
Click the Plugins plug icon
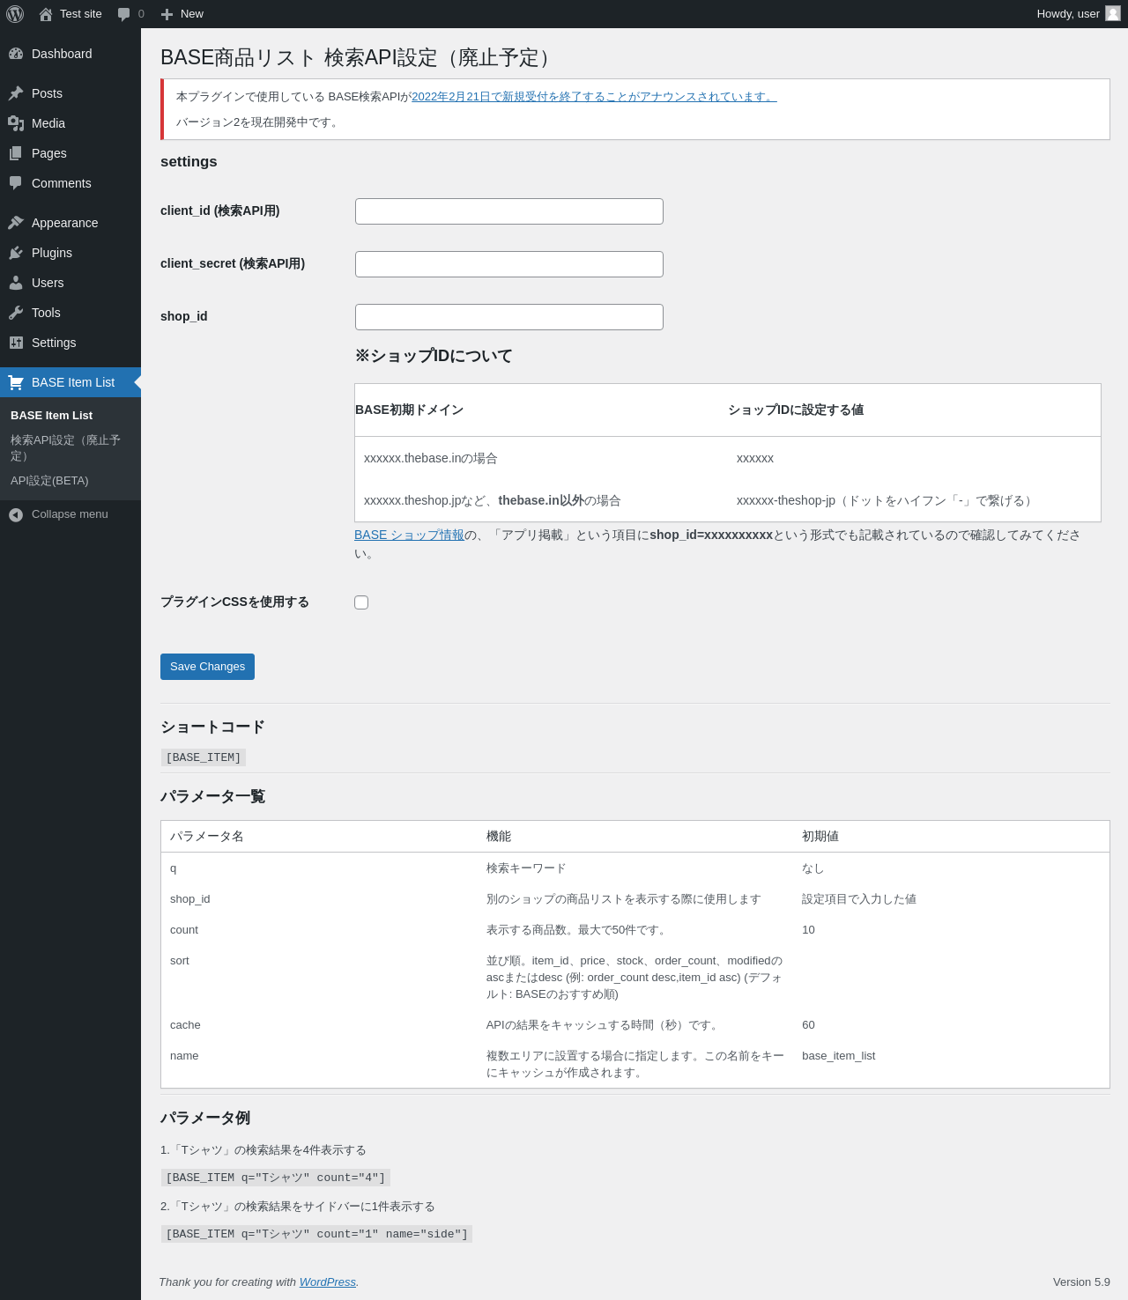16,253
